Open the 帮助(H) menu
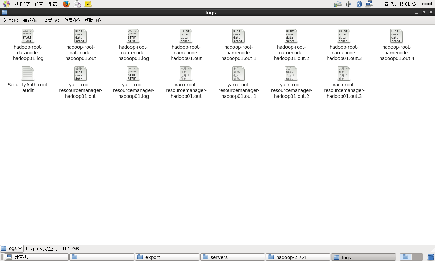 pos(93,20)
